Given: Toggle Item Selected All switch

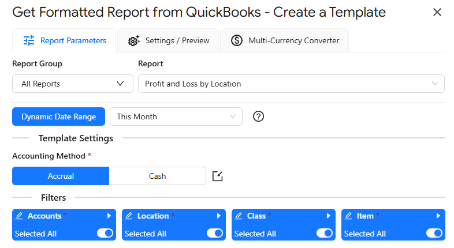Looking at the screenshot, I should [x=434, y=233].
